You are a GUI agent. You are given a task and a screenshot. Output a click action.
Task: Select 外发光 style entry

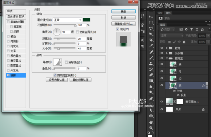click(x=15, y=70)
